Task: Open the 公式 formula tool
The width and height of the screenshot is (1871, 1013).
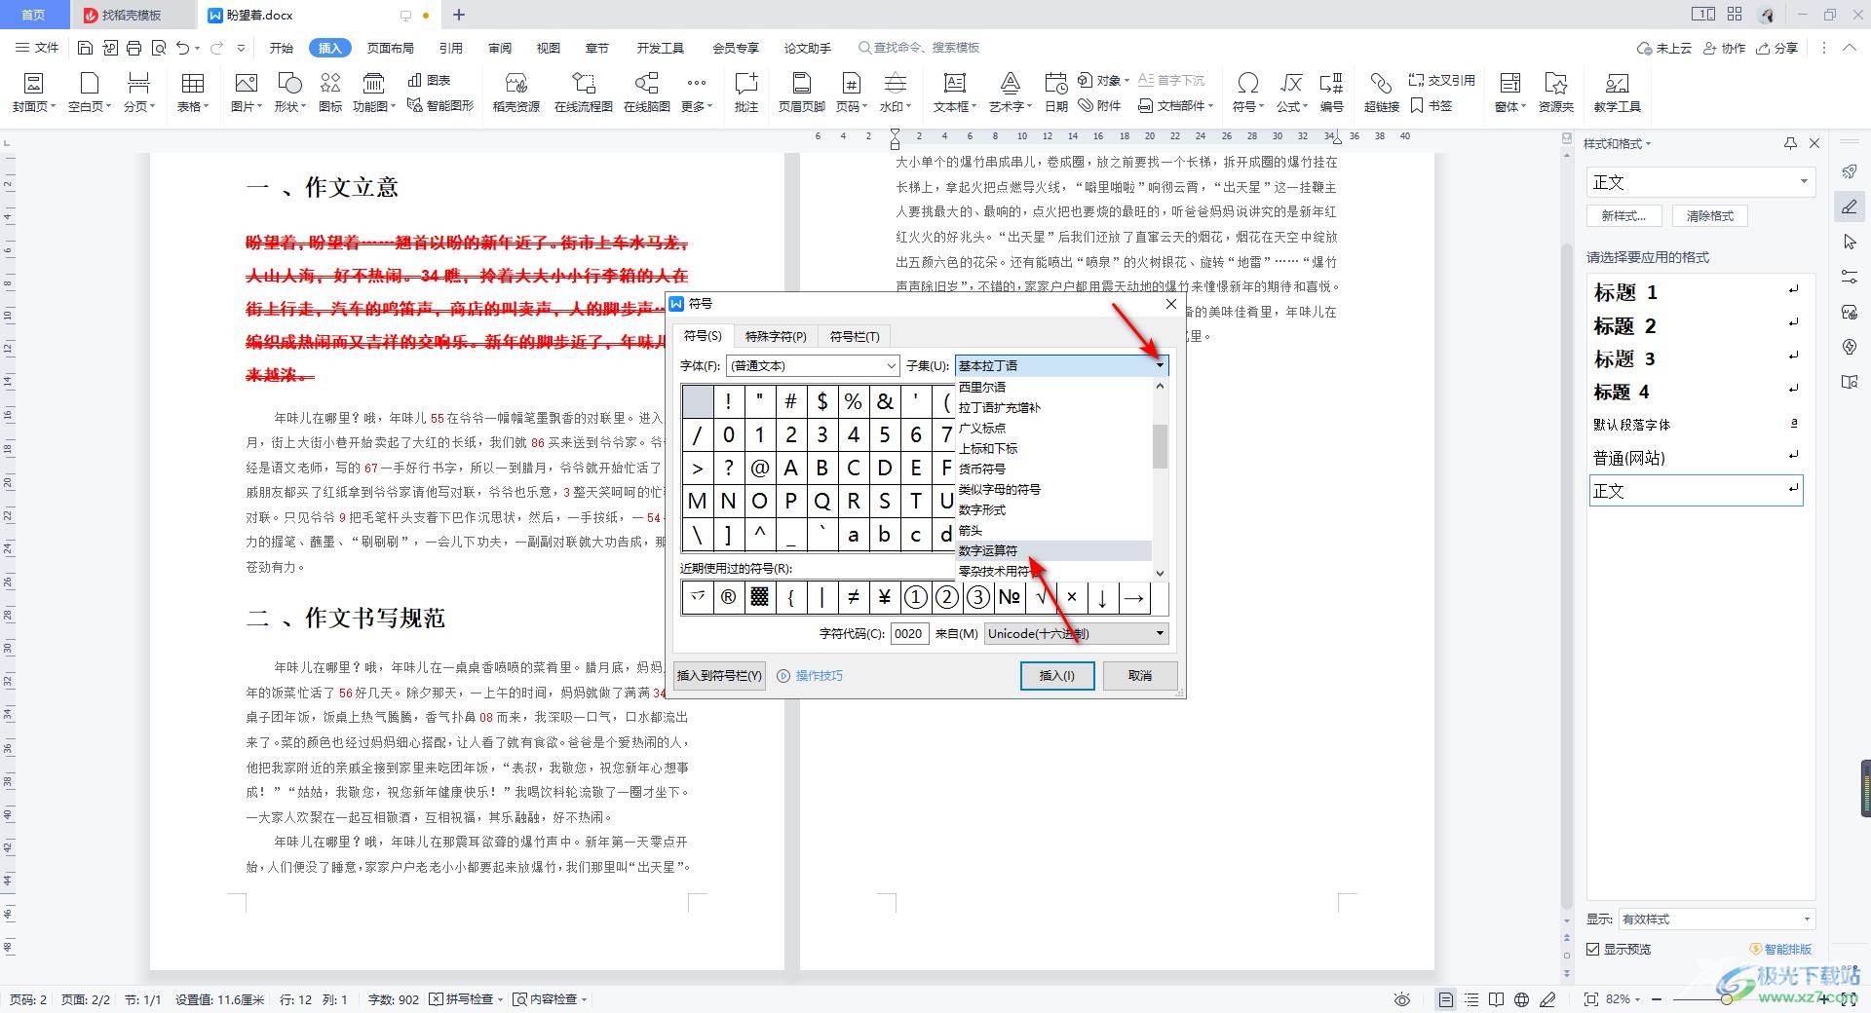Action: [1292, 93]
